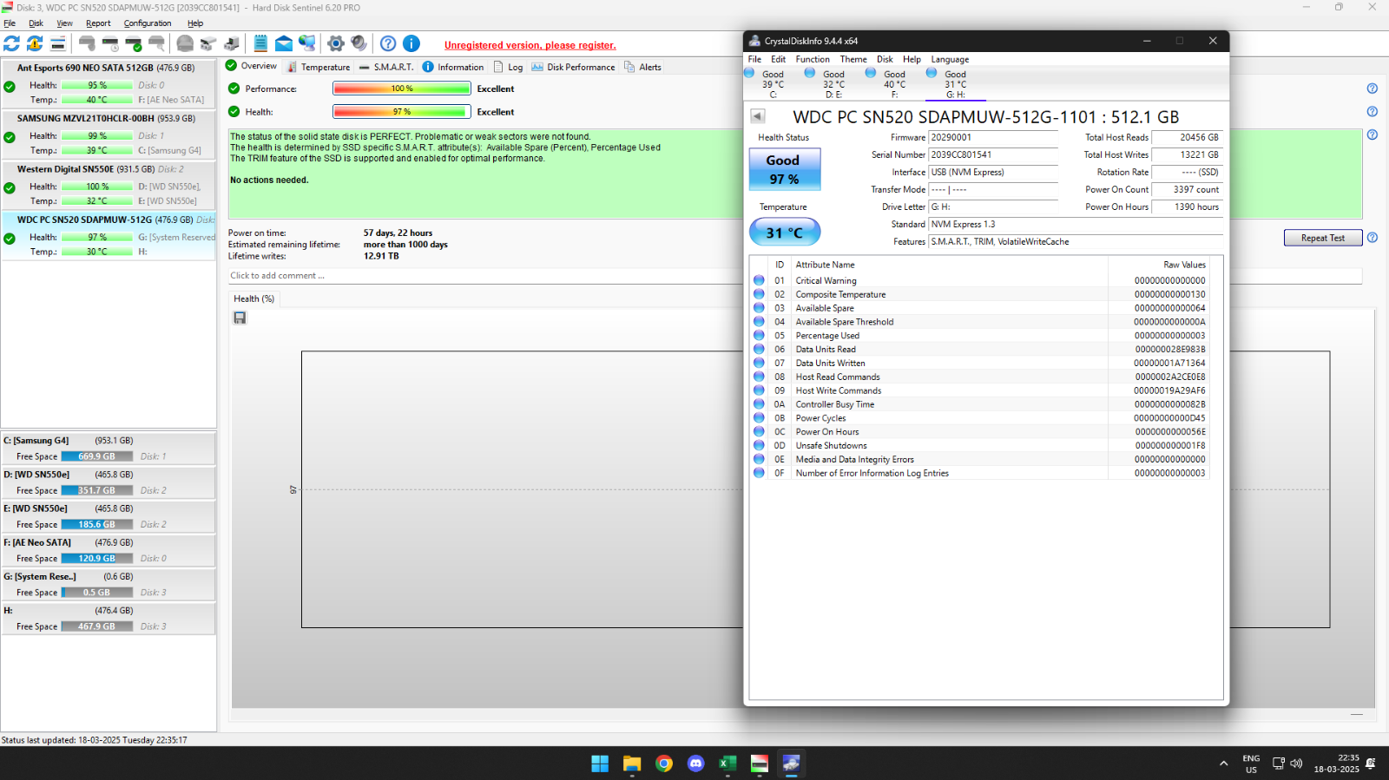1389x780 pixels.
Task: Open the notepad report icon in toolbar
Action: (260, 43)
